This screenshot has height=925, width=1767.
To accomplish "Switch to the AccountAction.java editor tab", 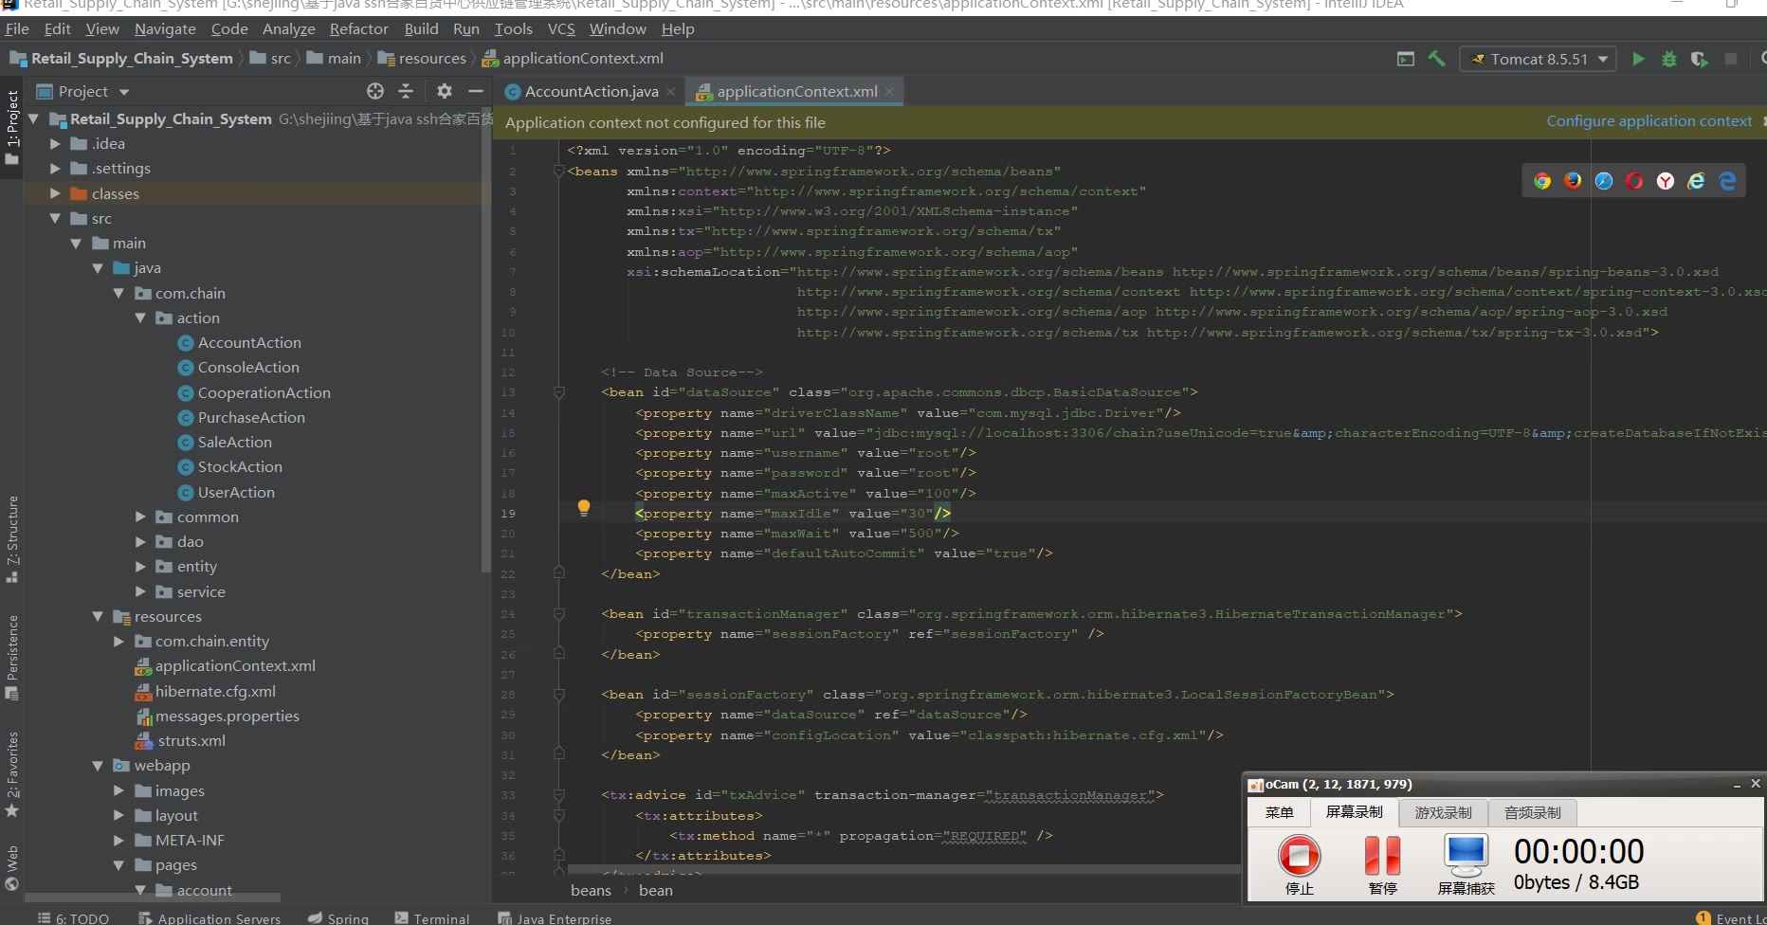I will [591, 92].
